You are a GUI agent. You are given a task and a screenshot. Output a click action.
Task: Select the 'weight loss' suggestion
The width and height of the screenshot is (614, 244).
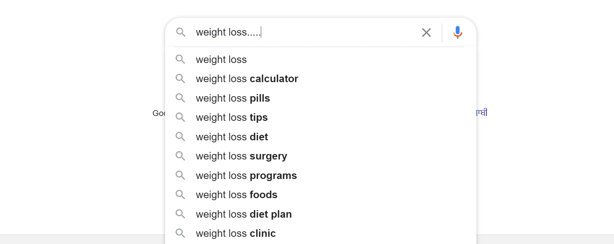coord(221,60)
